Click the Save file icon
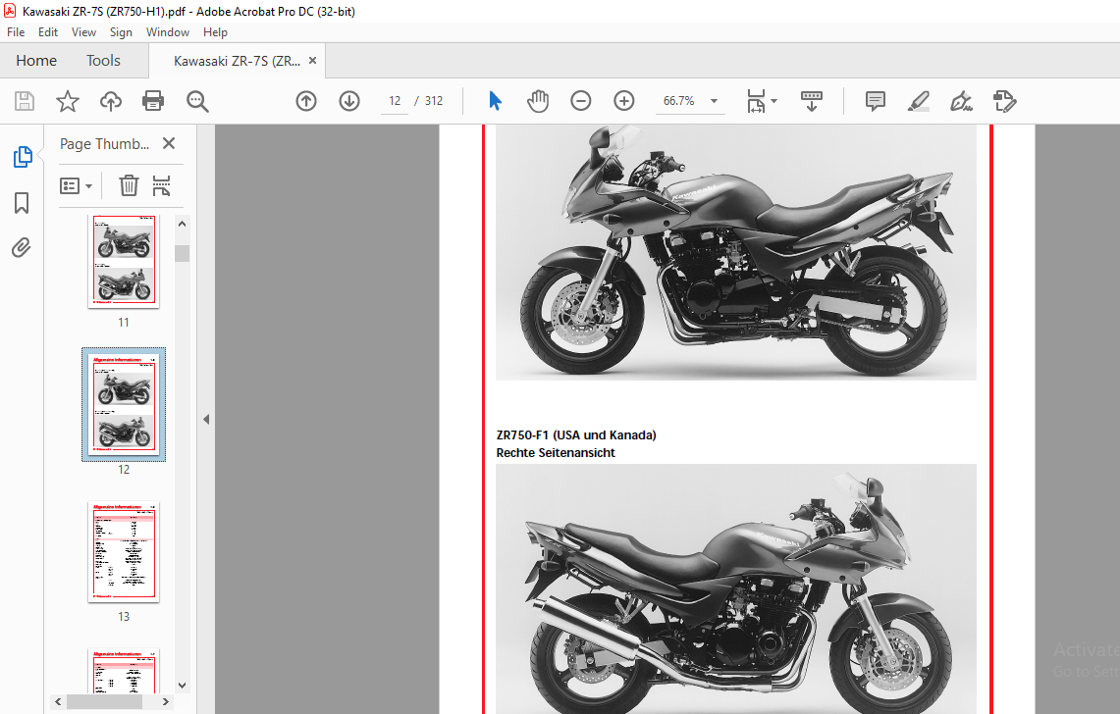 point(25,101)
